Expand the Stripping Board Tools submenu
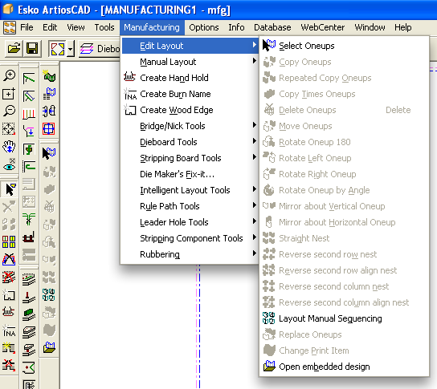 point(190,158)
